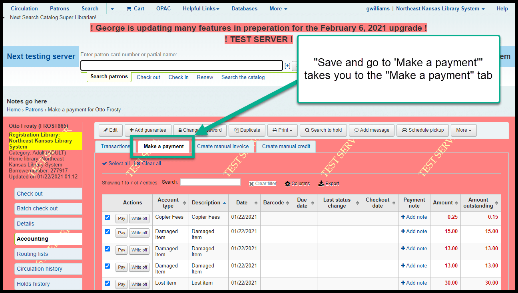
Task: Sort by Last status change column
Action: pyautogui.click(x=339, y=203)
